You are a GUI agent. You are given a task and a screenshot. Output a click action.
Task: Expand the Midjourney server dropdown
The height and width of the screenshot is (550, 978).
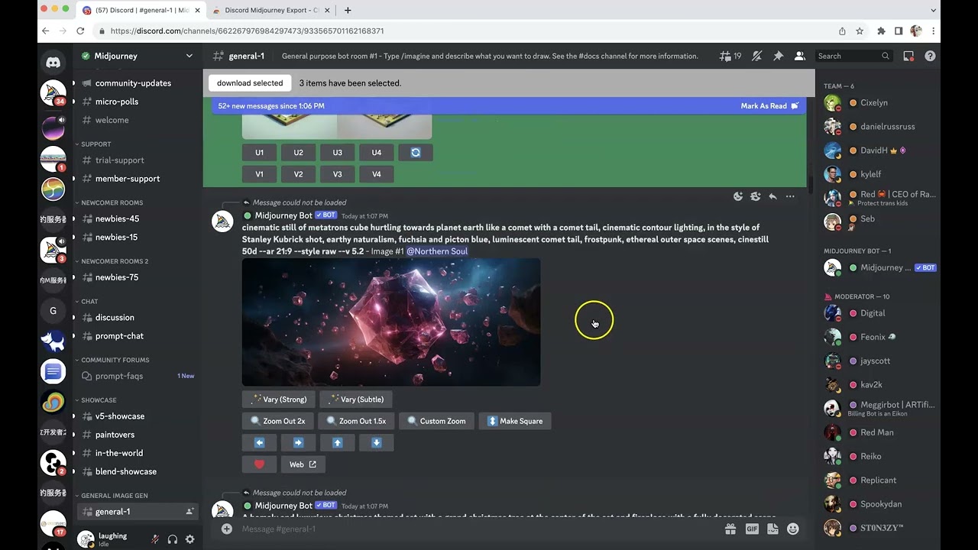(189, 56)
